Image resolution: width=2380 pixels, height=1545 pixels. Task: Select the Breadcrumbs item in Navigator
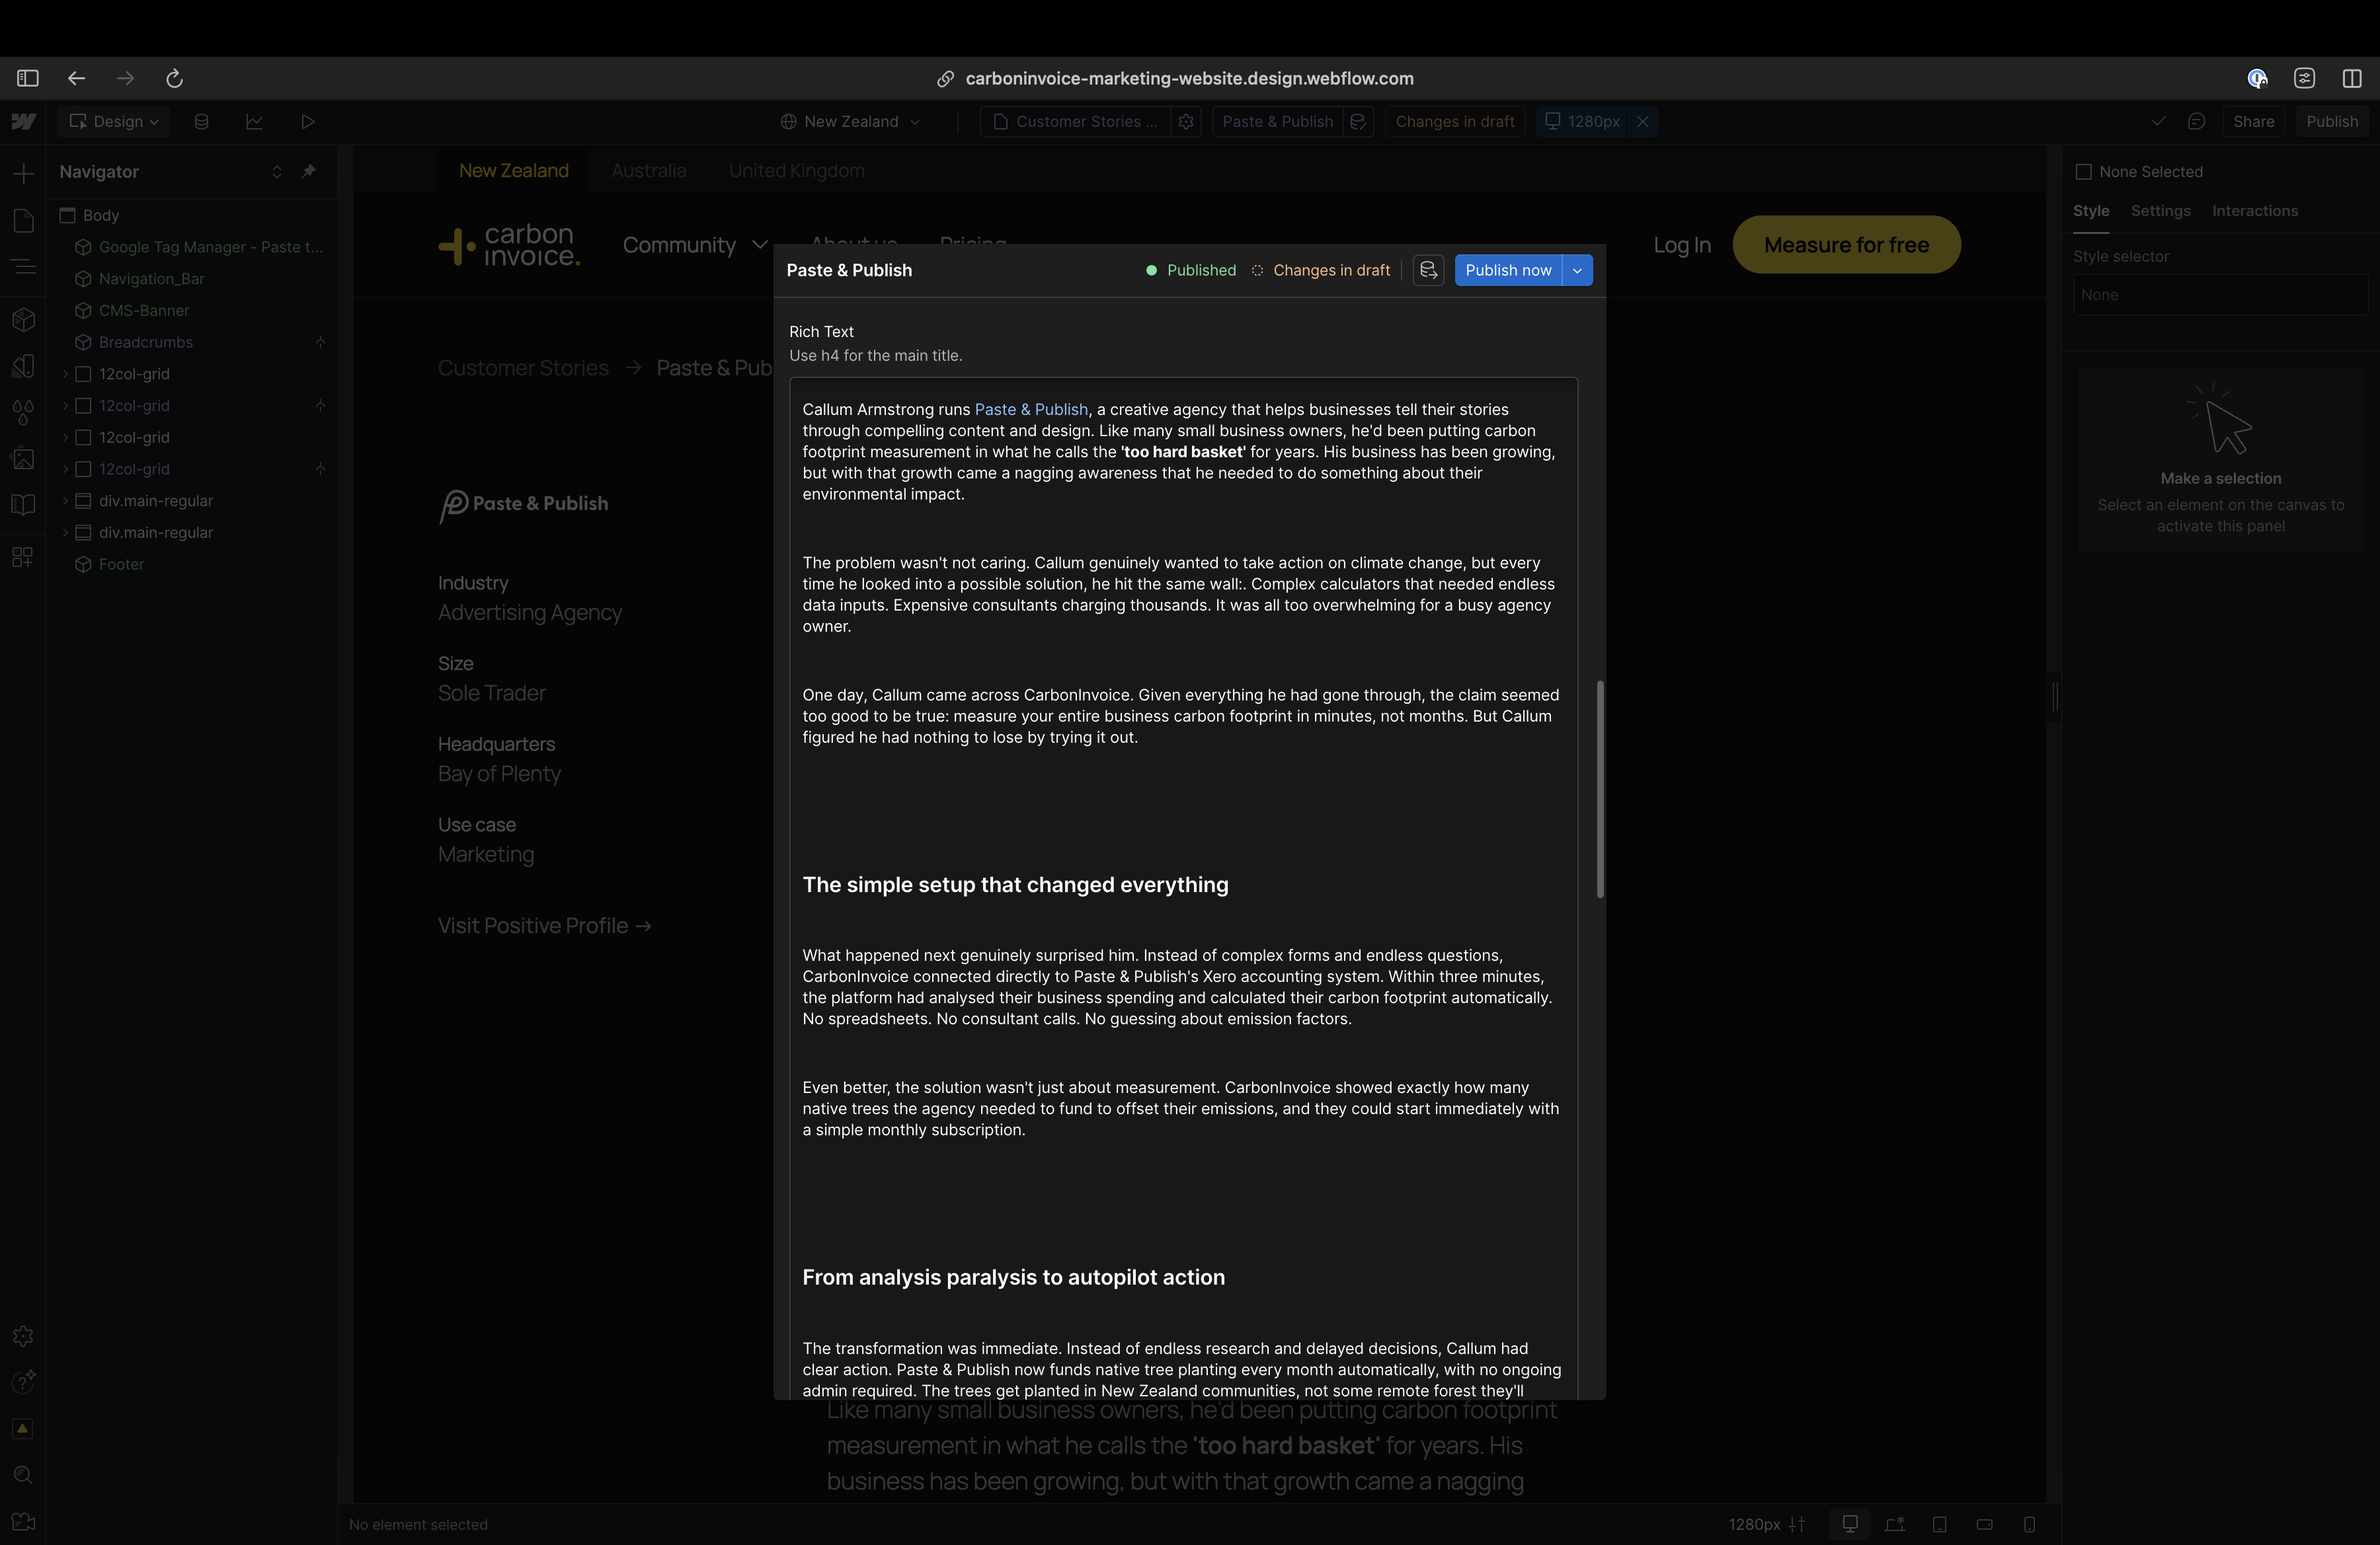[x=145, y=342]
